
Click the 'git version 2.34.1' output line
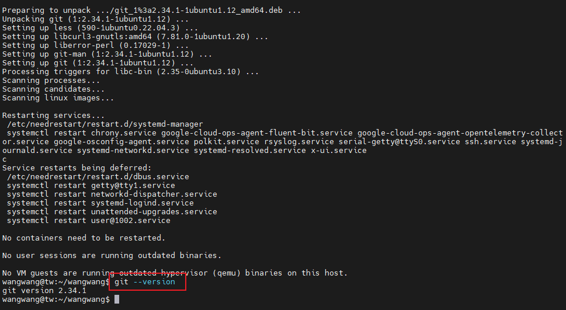[x=44, y=291]
